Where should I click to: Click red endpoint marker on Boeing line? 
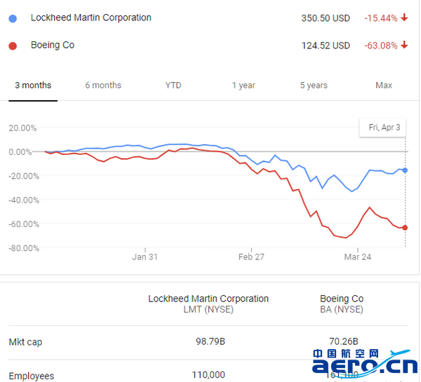pos(405,228)
